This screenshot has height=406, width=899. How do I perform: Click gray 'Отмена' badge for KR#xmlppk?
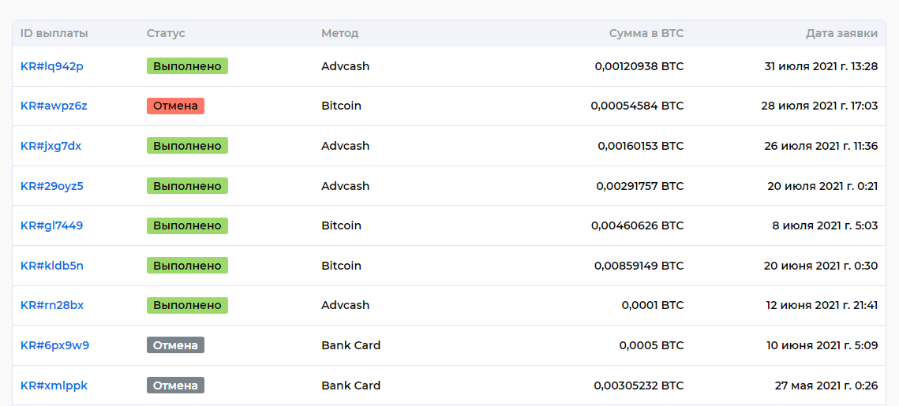point(175,386)
